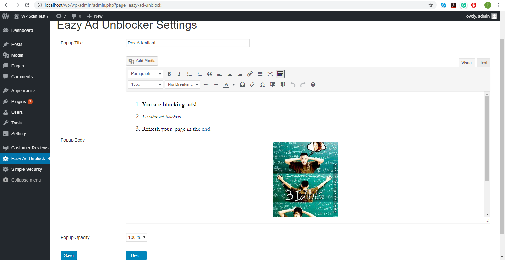Toggle bold formatting in editor toolbar

(x=169, y=74)
